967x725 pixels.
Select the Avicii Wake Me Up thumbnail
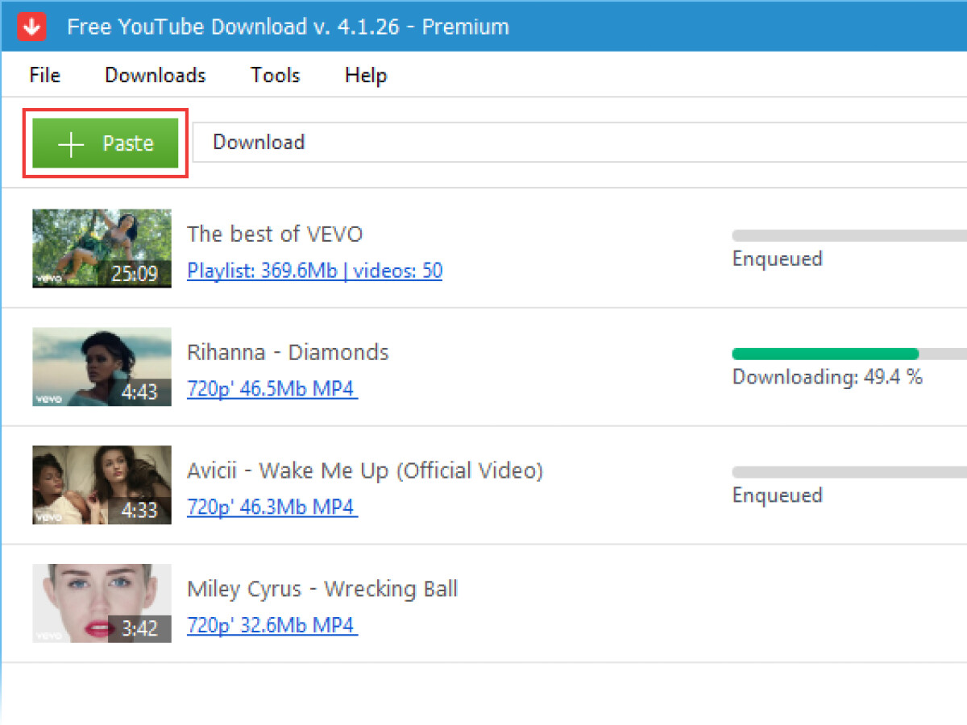102,485
